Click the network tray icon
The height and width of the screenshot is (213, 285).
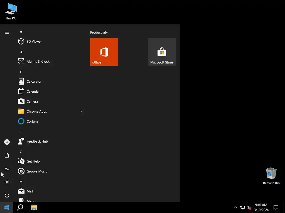coord(242,207)
